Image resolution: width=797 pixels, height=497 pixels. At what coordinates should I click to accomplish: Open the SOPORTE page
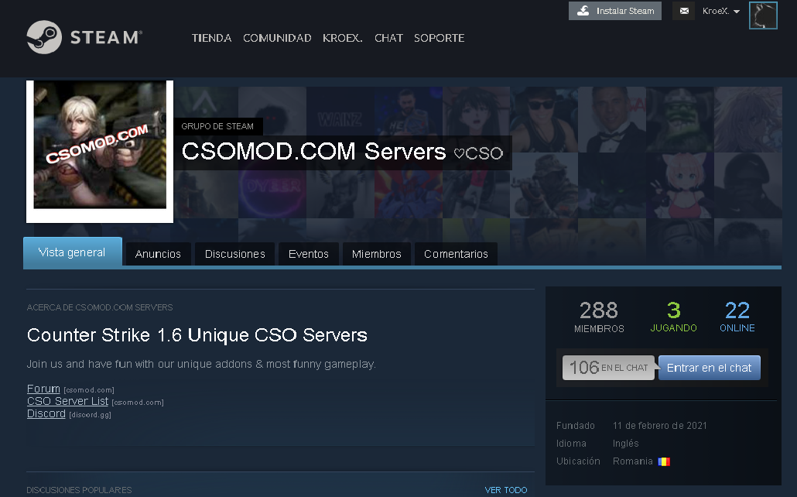[439, 38]
